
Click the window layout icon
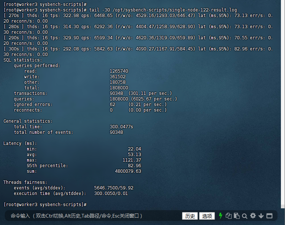pyautogui.click(x=269, y=216)
